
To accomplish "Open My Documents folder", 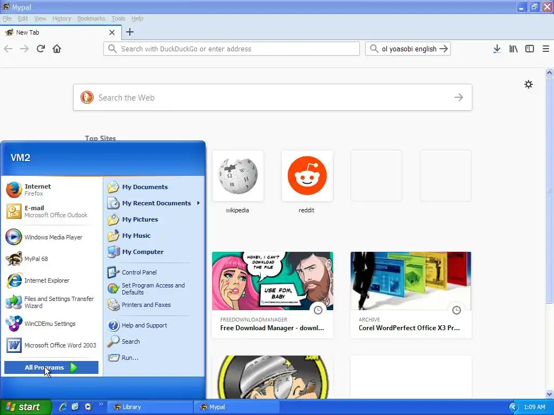I will point(154,187).
